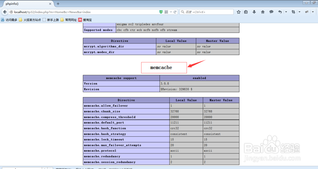Open the QR code icon in address bar

pos(166,12)
